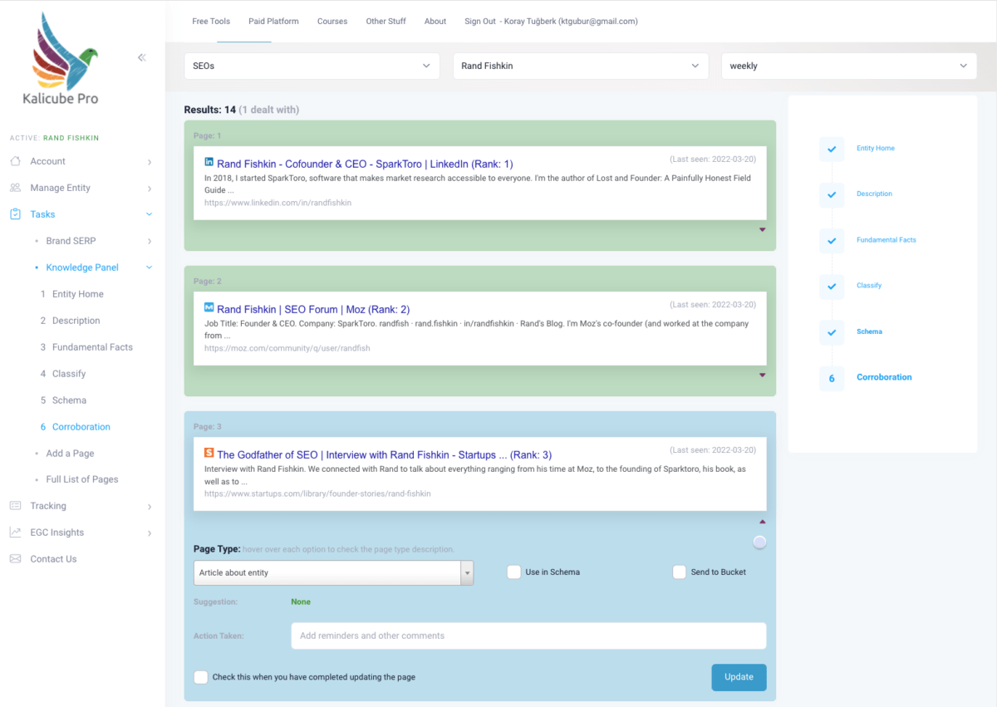Click the Fundamental Facts checkmark step icon
The width and height of the screenshot is (997, 707).
pyautogui.click(x=832, y=240)
